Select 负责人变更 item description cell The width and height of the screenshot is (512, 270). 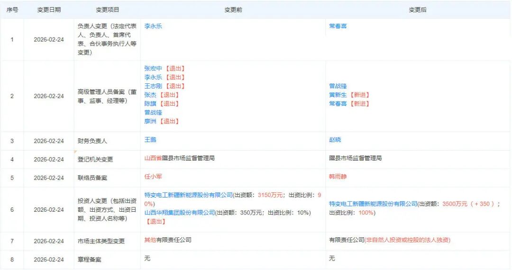point(107,39)
